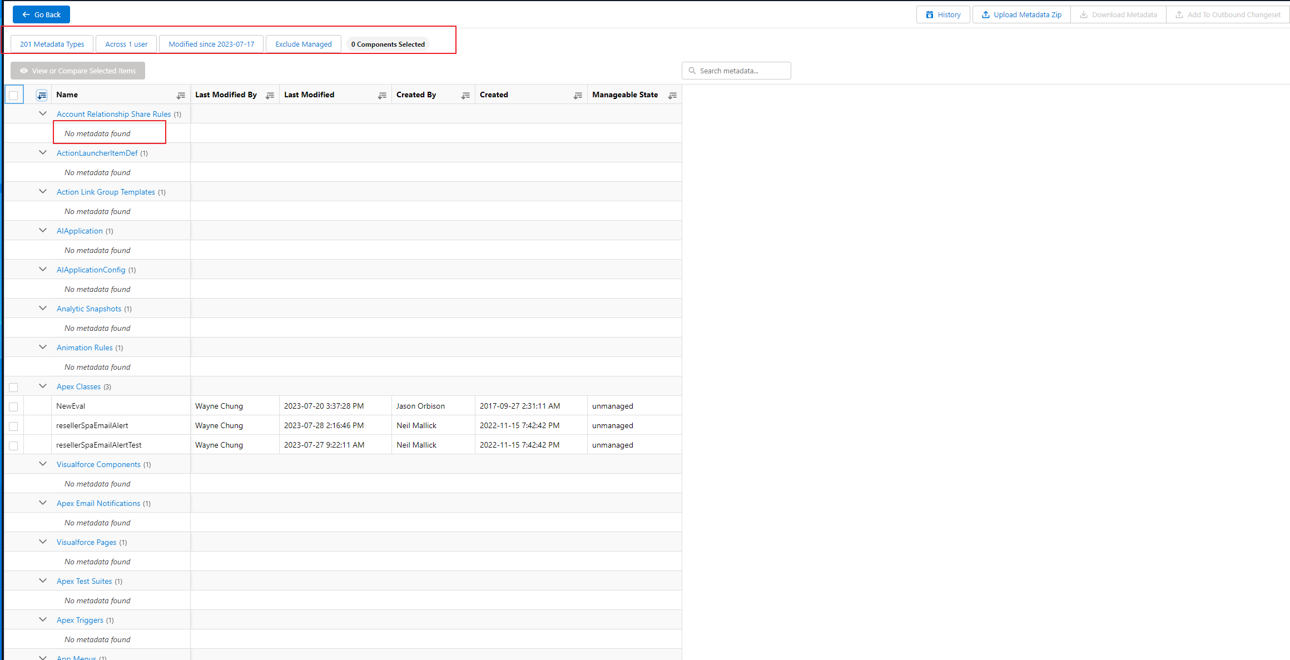
Task: Check the checkbox for resellerSpaEmailAlert
Action: [x=13, y=426]
